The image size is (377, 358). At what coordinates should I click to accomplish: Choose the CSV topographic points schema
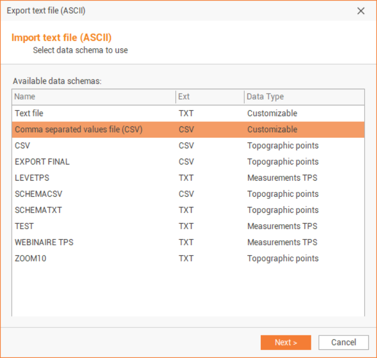click(x=22, y=146)
